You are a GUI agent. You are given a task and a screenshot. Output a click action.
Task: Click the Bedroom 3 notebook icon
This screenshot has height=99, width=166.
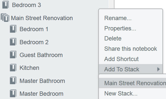[5, 5]
